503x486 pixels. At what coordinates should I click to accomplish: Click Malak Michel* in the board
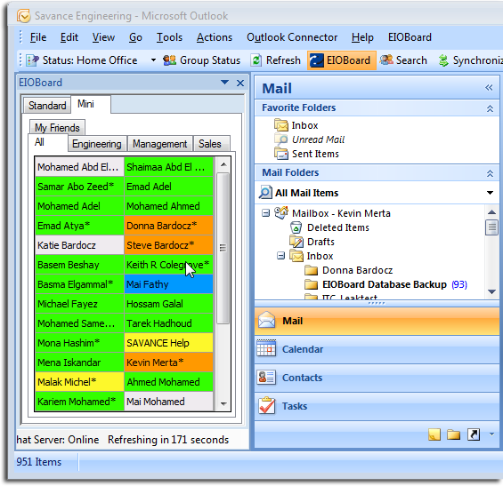(x=79, y=382)
